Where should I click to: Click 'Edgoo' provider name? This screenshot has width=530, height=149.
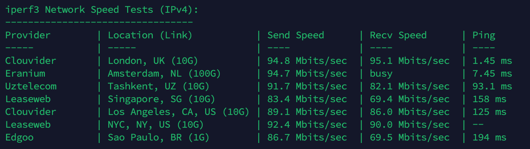(x=19, y=137)
